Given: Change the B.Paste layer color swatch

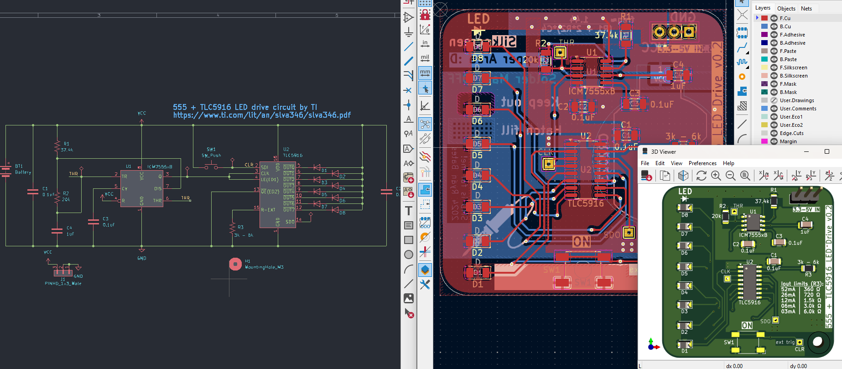Looking at the screenshot, I should 764,59.
